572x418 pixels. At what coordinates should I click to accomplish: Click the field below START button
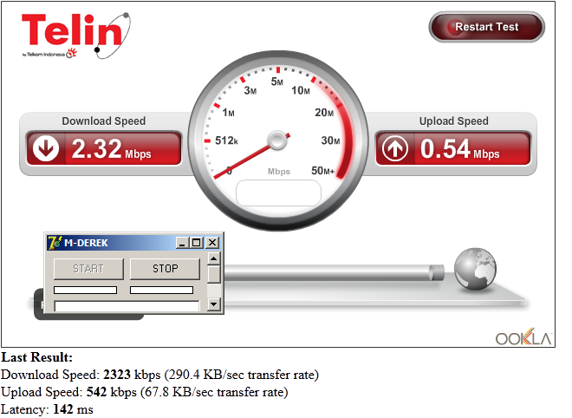85,291
